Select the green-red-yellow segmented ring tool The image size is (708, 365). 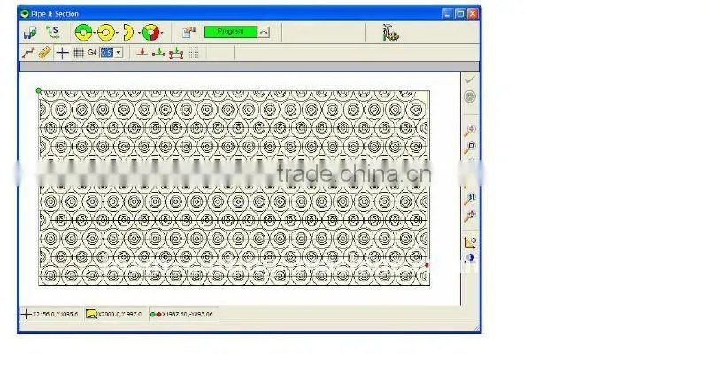[150, 33]
